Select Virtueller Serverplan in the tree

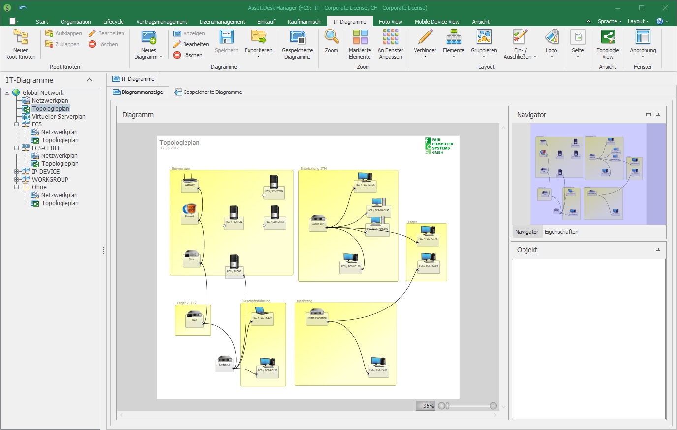coord(59,116)
